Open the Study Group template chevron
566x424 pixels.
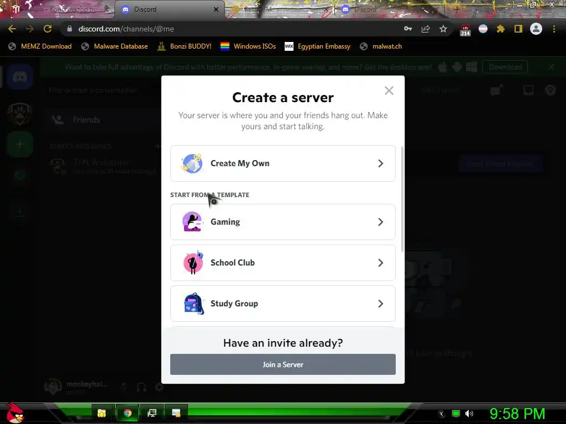[x=380, y=304]
